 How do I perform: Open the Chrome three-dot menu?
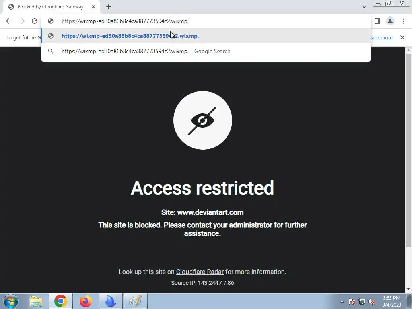(x=403, y=21)
